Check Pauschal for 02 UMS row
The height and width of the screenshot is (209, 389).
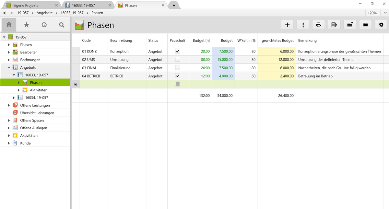177,60
